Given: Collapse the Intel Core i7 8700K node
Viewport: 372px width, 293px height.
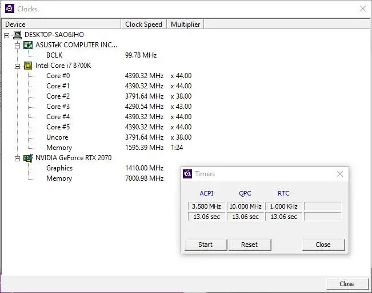Looking at the screenshot, I should point(17,66).
